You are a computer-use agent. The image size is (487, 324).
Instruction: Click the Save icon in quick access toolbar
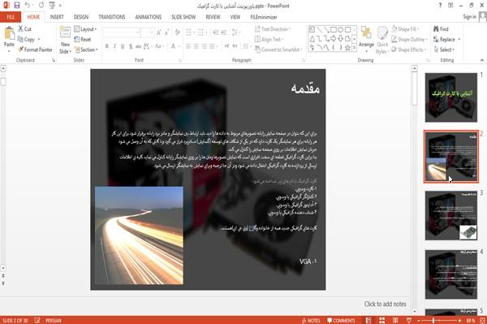17,5
